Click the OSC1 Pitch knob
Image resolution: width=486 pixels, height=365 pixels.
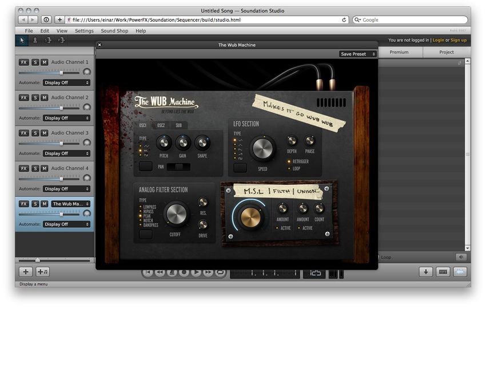tap(164, 143)
